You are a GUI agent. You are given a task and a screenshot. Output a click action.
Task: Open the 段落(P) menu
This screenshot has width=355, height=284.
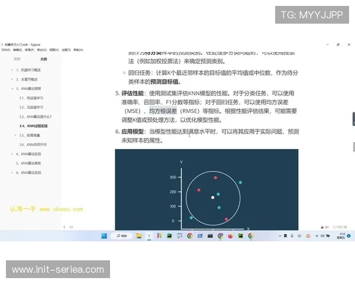[30, 50]
